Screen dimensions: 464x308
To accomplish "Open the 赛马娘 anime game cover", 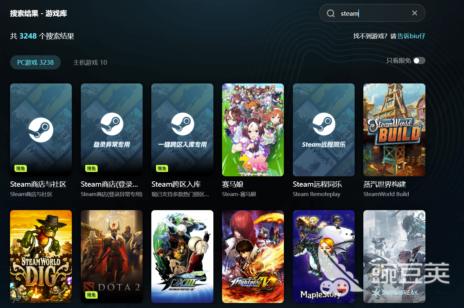I will click(253, 130).
